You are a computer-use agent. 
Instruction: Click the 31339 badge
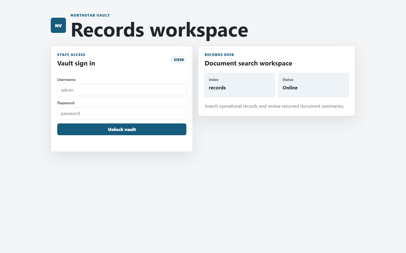[x=179, y=60]
